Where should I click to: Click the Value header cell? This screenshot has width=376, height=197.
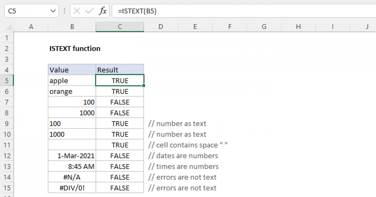point(72,70)
